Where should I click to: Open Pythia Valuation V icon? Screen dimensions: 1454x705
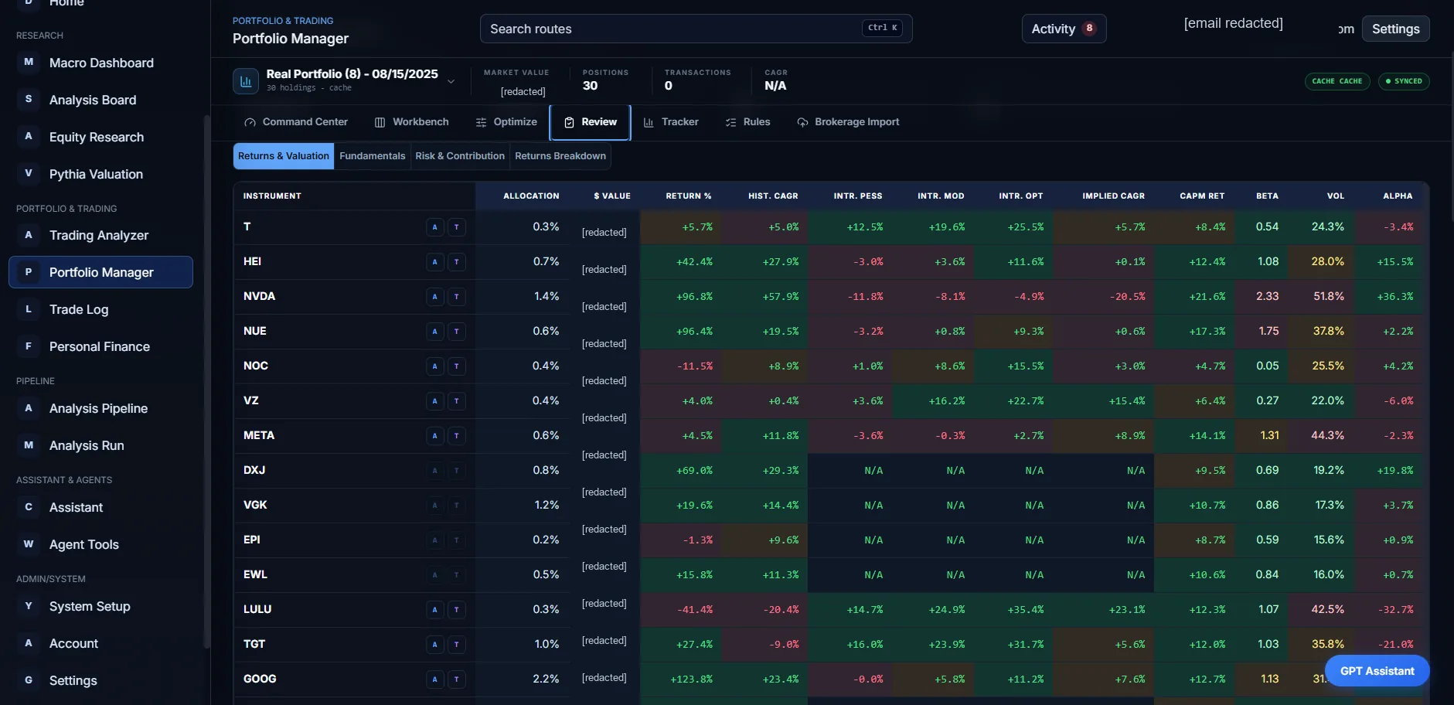(x=29, y=173)
